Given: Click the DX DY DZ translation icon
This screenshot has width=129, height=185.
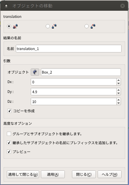Looking at the screenshot, I should [15, 26].
